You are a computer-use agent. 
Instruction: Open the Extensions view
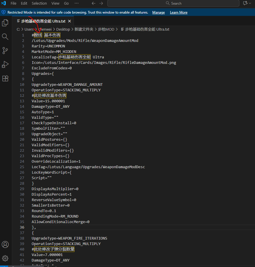pos(5,78)
